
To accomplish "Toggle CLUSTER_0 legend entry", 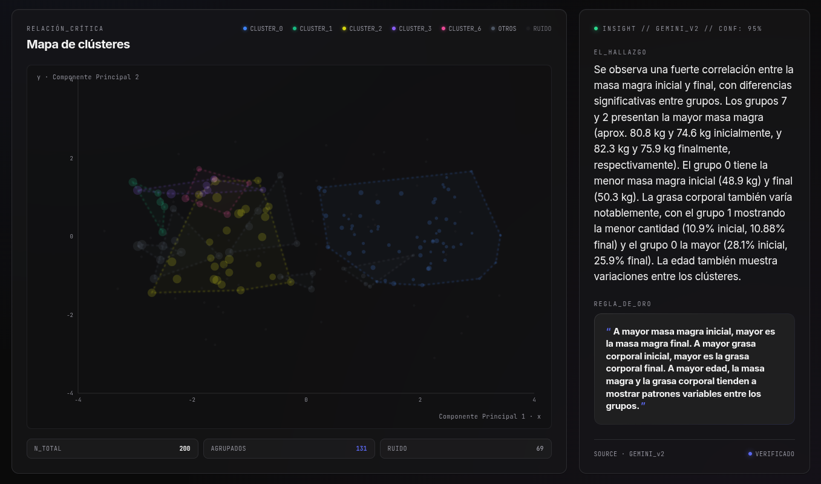I will pos(263,28).
